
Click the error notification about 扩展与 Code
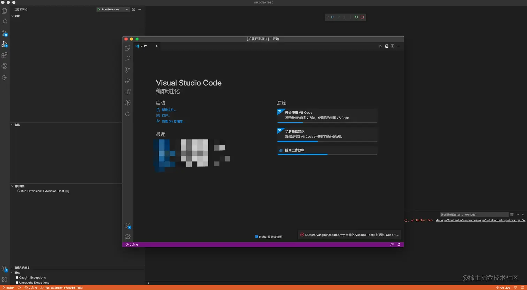point(350,235)
